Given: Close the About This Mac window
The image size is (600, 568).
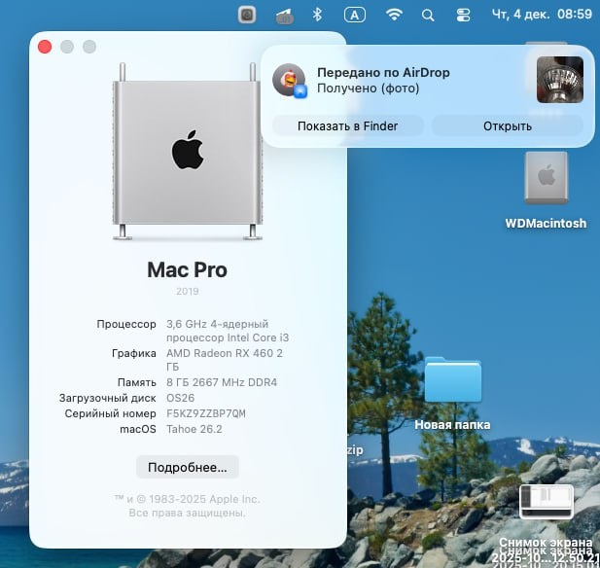Looking at the screenshot, I should 45,47.
